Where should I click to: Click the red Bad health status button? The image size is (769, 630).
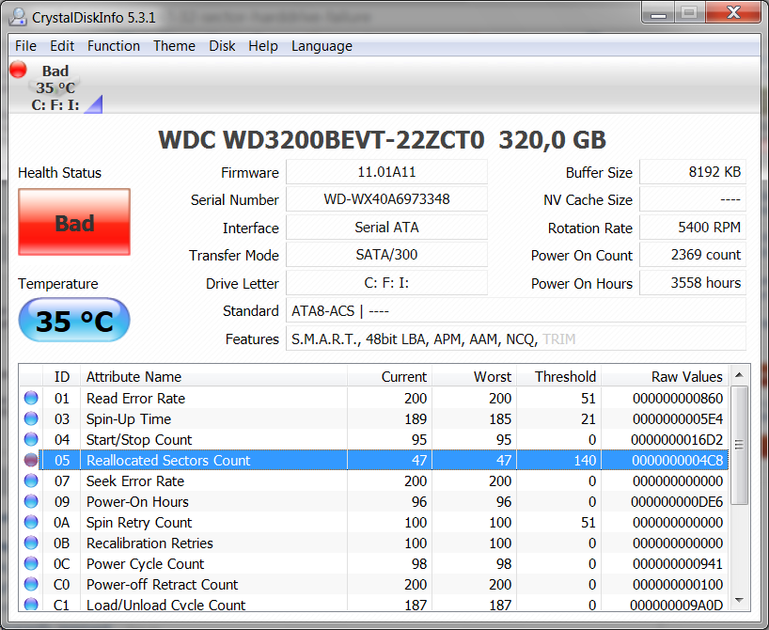pyautogui.click(x=74, y=222)
